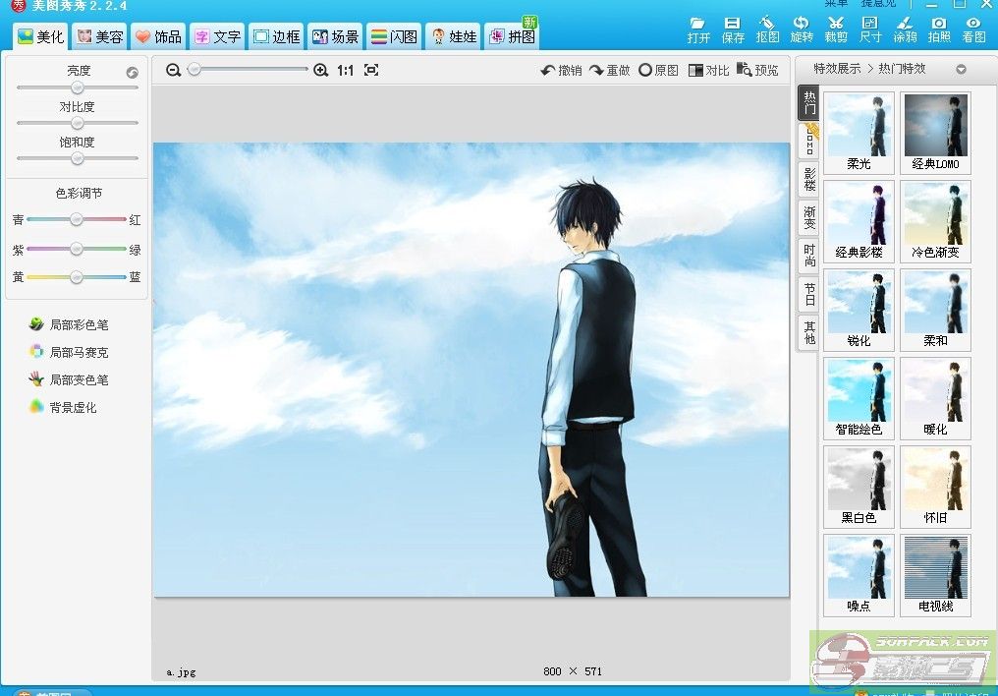Apply the 暖化 warm effect thumbnail
This screenshot has width=998, height=696.
[935, 398]
